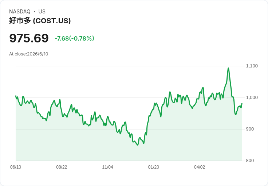
Task: Click the -7.68(-0.78%) price change text
Action: coord(74,38)
